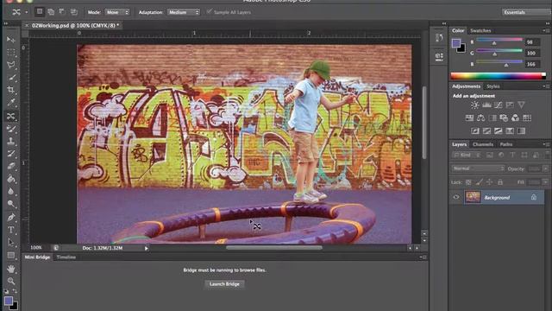Open the tool preset picker arrow
This screenshot has height=311, width=552.
(x=27, y=12)
